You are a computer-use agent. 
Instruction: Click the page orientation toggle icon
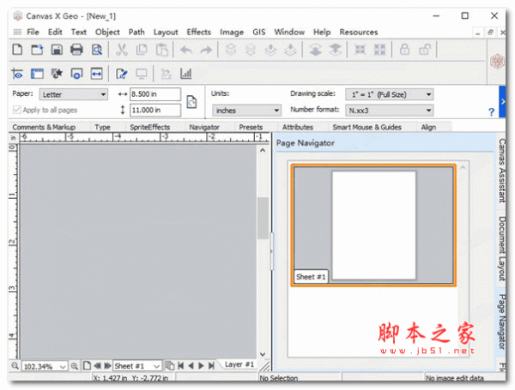(x=191, y=102)
